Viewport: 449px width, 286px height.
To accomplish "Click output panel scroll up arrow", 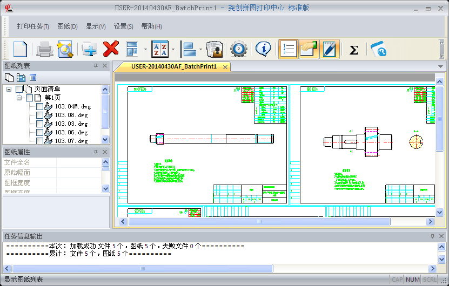I will click(x=441, y=247).
